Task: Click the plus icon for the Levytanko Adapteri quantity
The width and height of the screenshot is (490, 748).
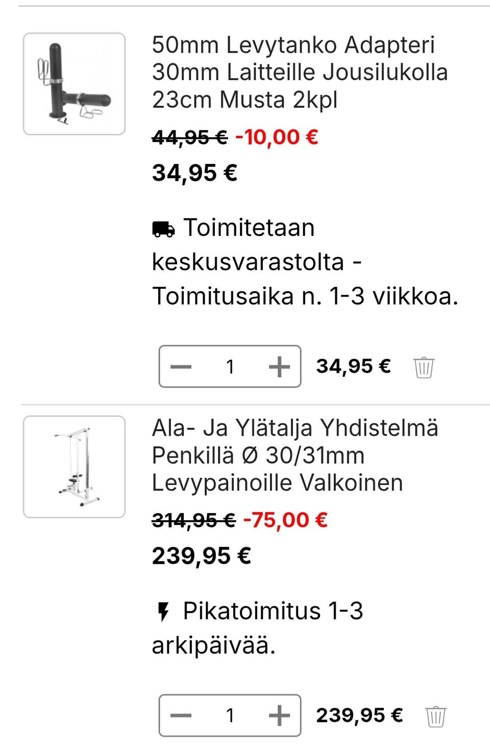Action: coord(279,366)
